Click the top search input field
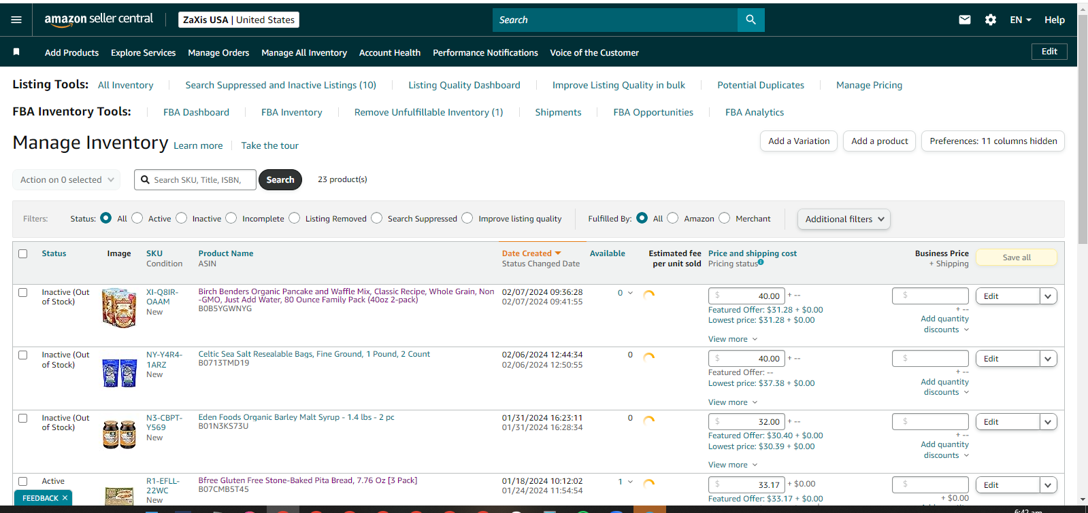 (x=615, y=20)
